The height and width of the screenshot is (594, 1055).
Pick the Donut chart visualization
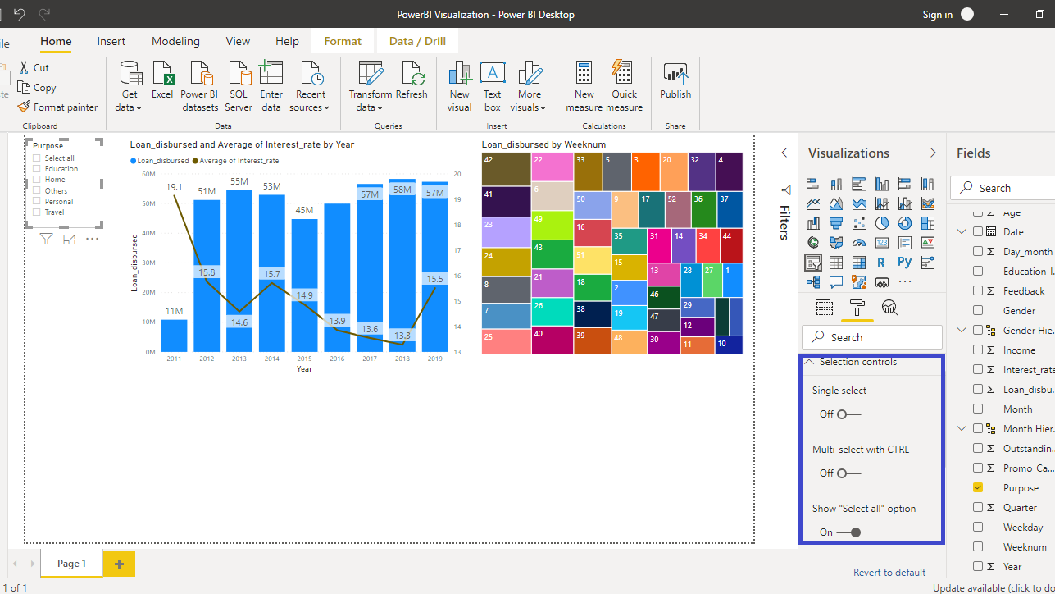point(905,223)
